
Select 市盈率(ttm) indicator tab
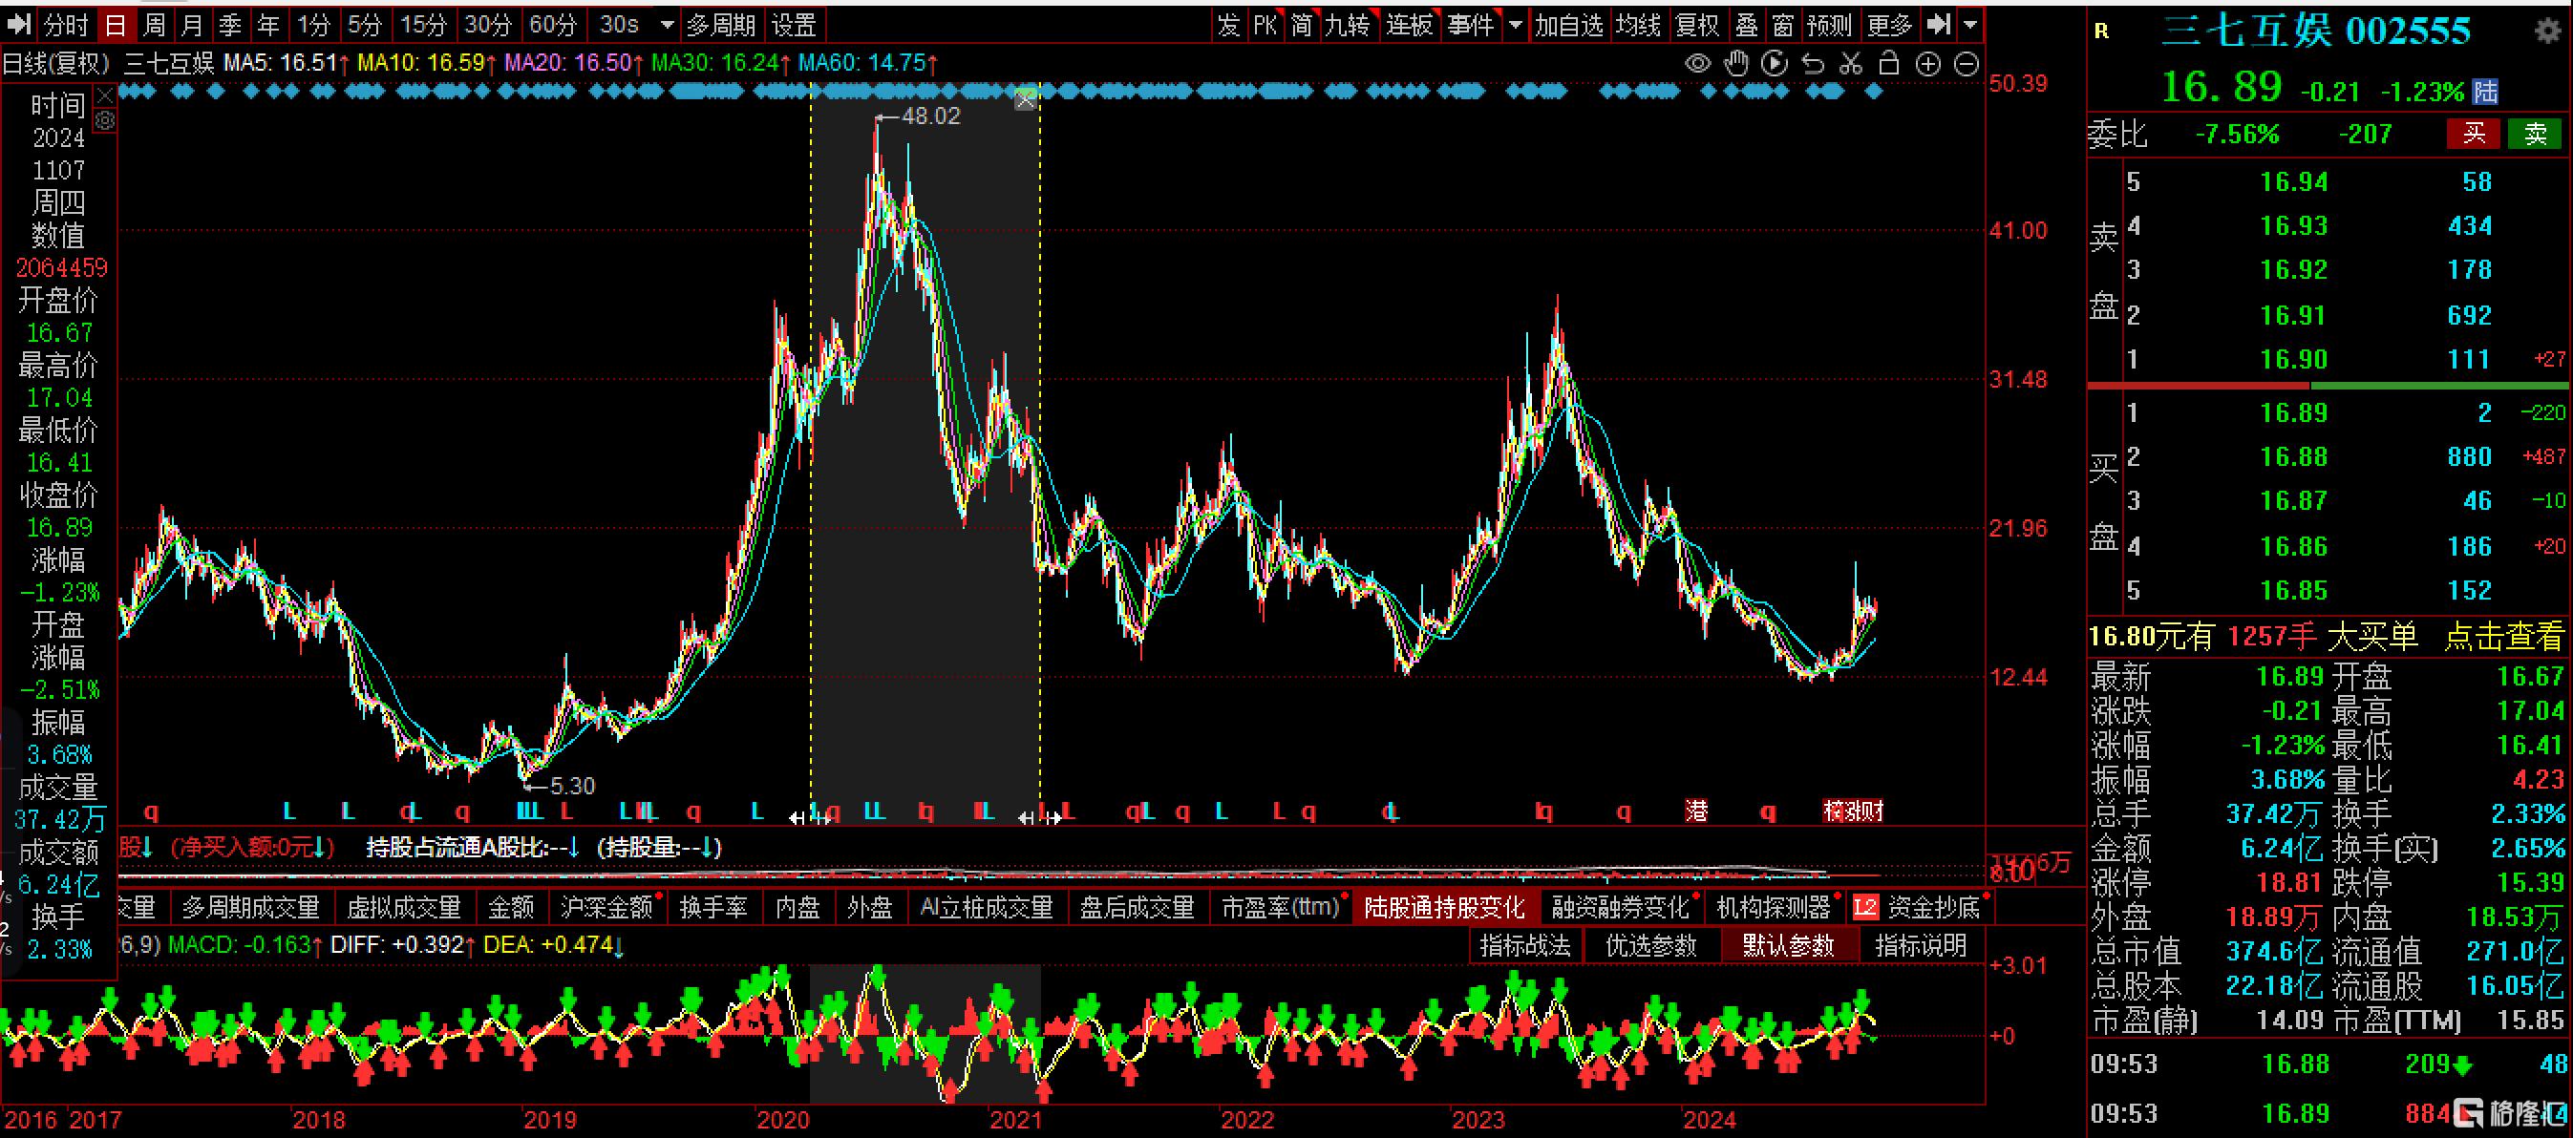[1281, 907]
